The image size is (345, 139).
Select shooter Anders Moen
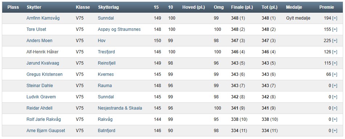tap(39, 41)
